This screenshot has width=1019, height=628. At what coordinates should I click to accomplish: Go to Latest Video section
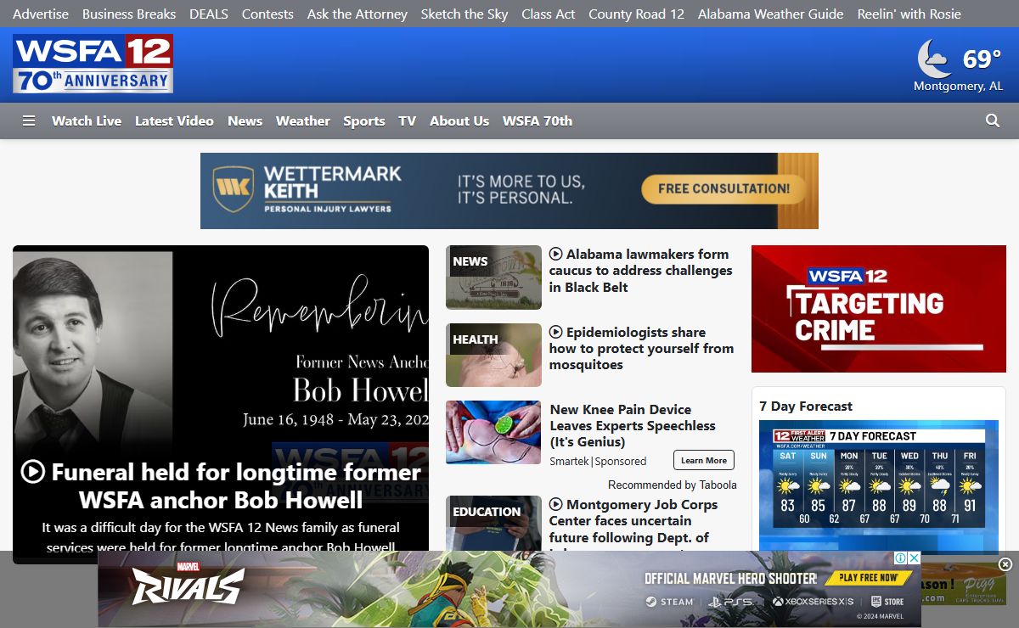[174, 121]
